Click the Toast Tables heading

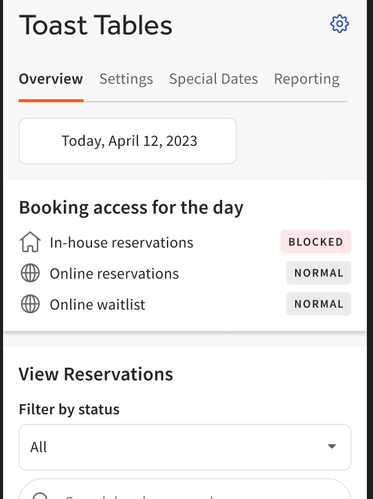pyautogui.click(x=96, y=25)
